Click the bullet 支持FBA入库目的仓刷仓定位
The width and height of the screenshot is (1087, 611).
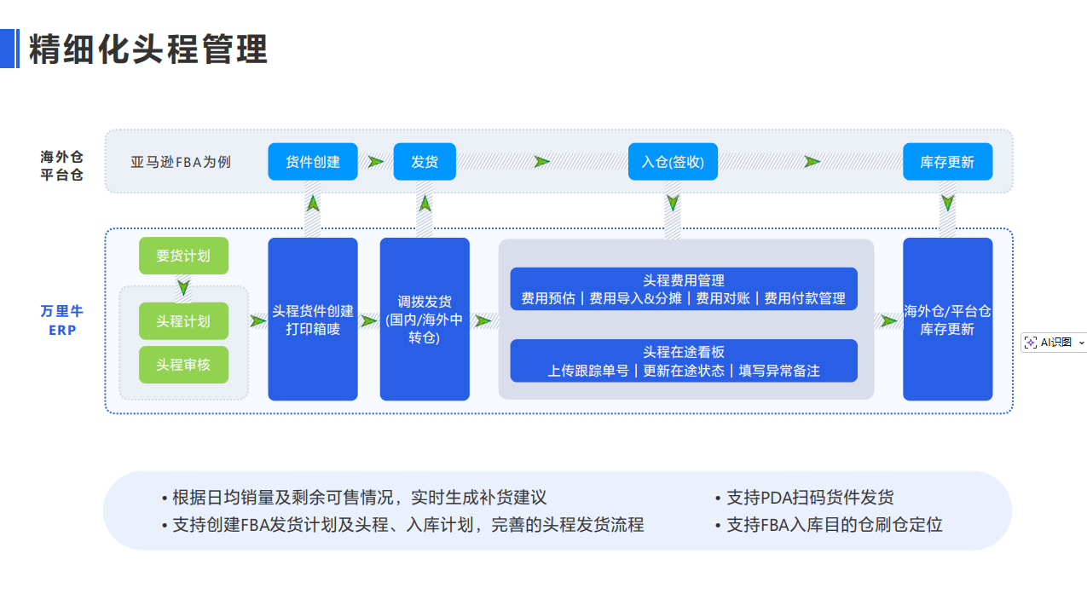coord(829,525)
